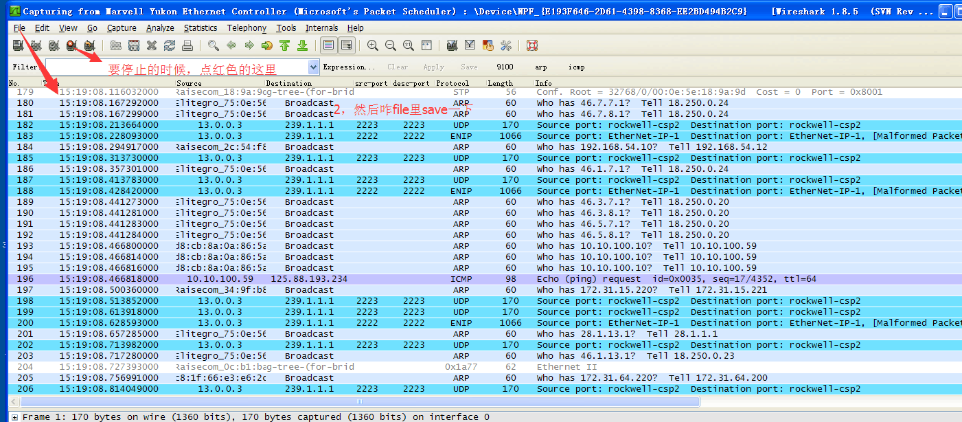
Task: Reset zoom to normal size 1:1
Action: coord(409,45)
